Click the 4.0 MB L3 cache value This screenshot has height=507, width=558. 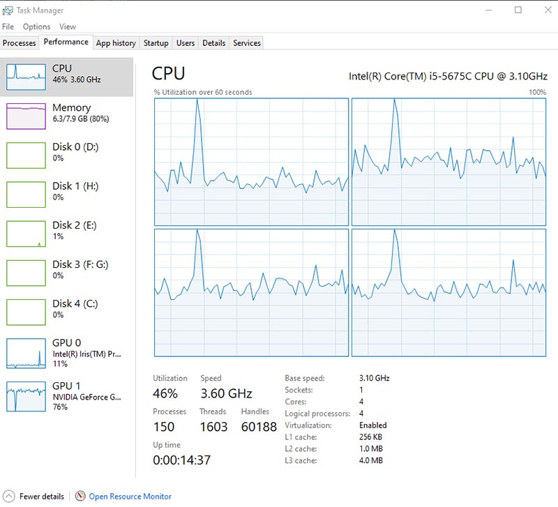371,460
